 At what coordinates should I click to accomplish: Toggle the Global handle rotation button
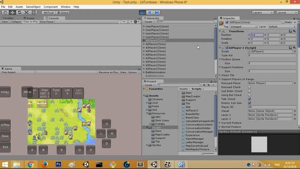[63, 13]
